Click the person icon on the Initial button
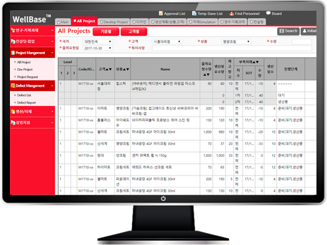The image size is (327, 245). pyautogui.click(x=305, y=31)
